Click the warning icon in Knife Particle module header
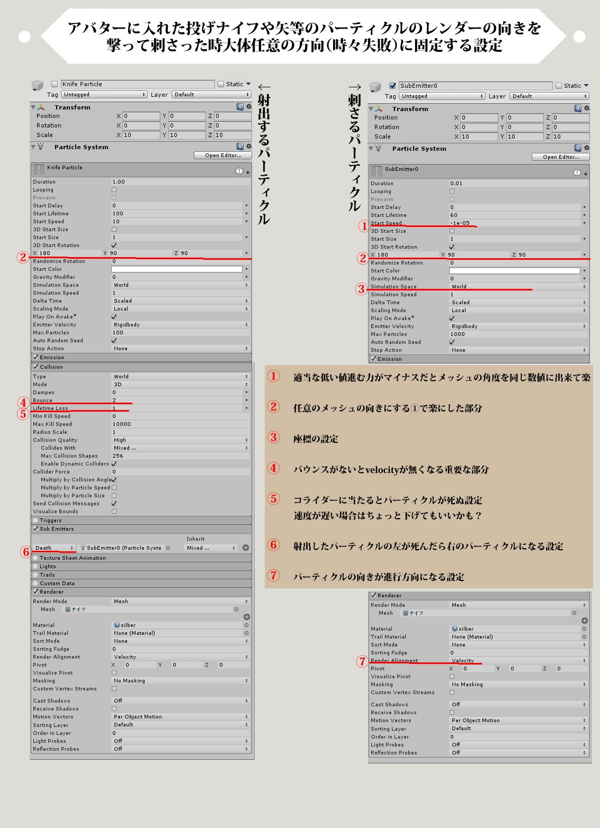600x828 pixels. click(x=239, y=171)
